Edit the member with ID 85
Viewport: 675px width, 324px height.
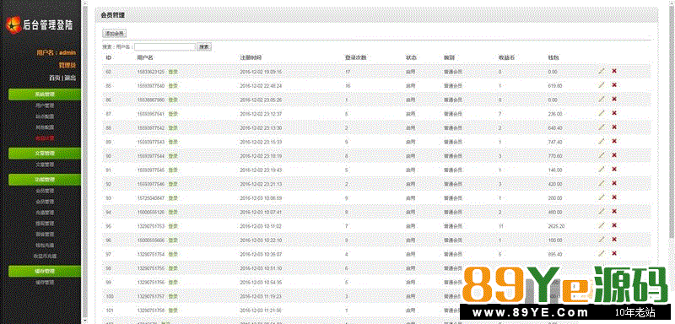602,85
